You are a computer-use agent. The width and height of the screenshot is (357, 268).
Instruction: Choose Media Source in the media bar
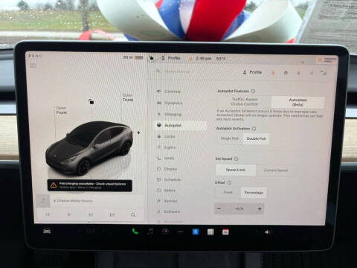73,200
